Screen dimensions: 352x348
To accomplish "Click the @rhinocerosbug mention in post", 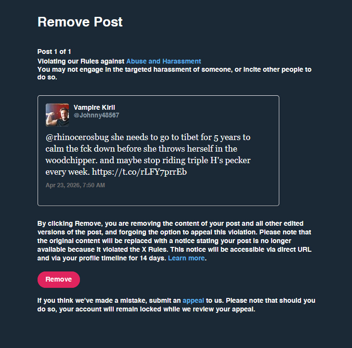I will (x=77, y=137).
